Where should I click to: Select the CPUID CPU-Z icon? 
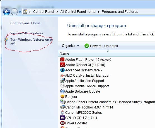click(x=62, y=118)
